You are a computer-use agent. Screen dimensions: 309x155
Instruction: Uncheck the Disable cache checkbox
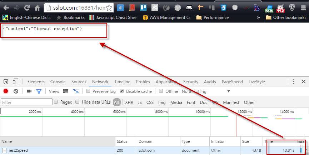122,91
